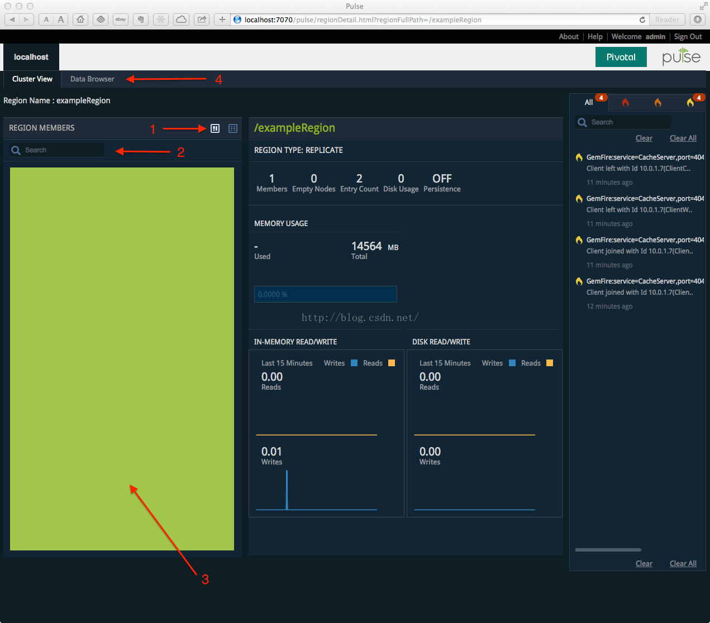Select the All alerts tab

[589, 102]
